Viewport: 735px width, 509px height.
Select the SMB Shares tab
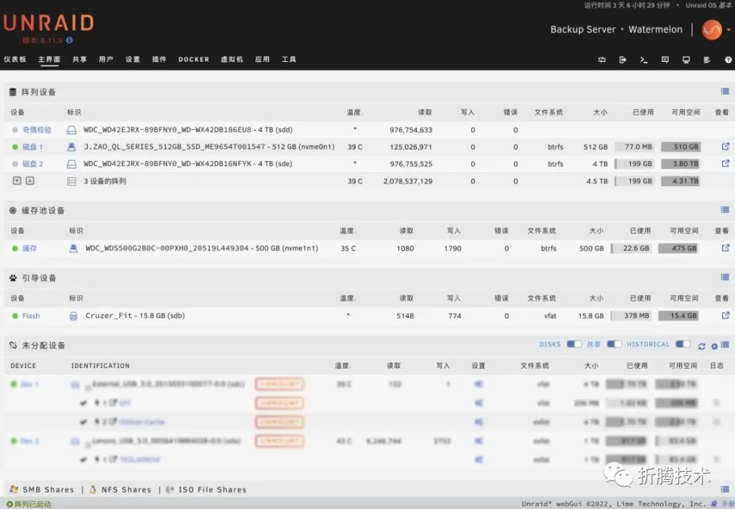[48, 490]
